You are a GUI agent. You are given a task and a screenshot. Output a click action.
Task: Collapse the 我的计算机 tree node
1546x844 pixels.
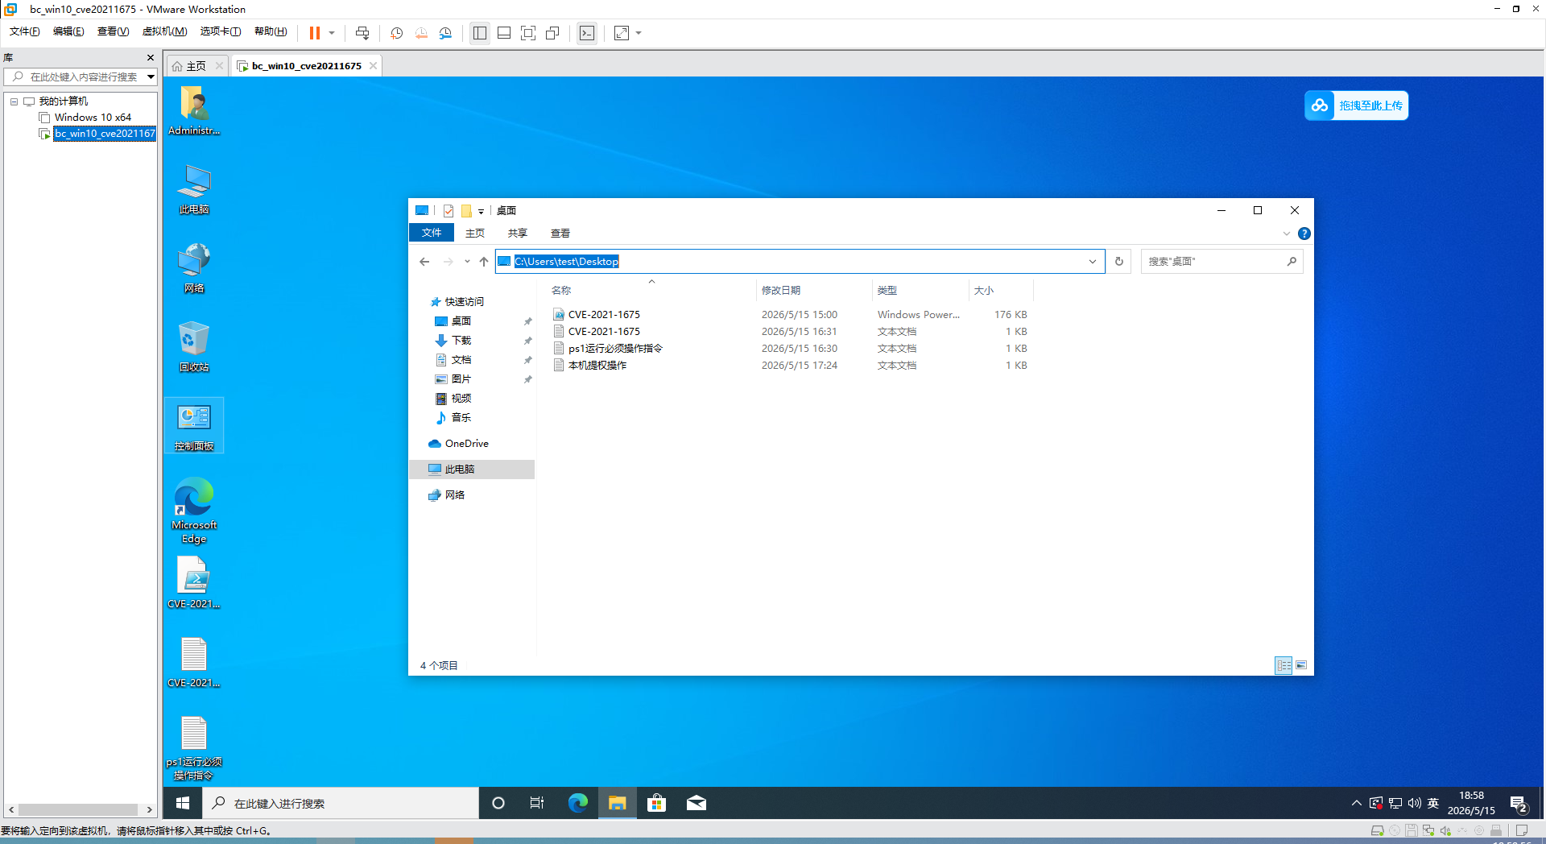[14, 101]
